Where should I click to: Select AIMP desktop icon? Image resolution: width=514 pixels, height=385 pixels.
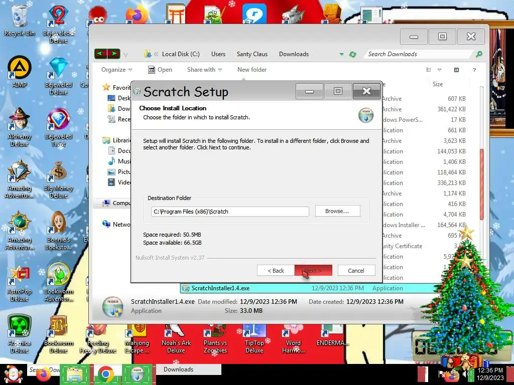[20, 72]
